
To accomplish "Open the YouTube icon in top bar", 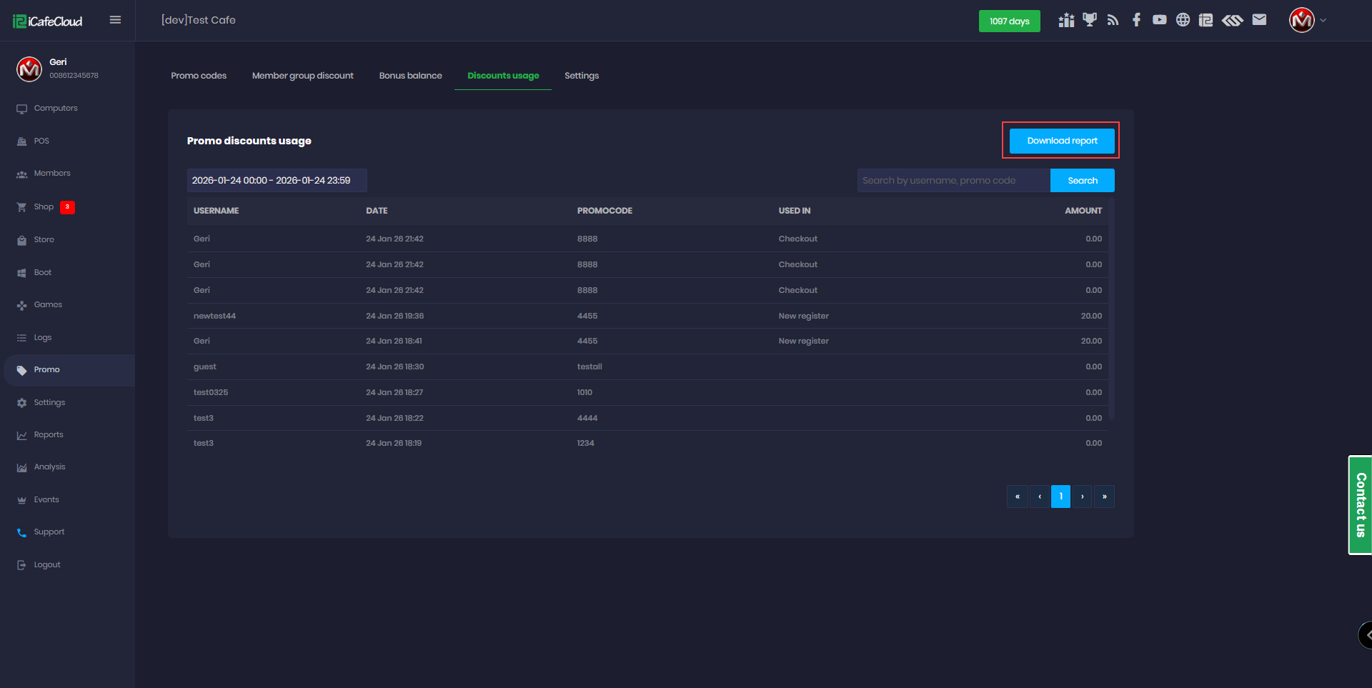I will point(1159,20).
